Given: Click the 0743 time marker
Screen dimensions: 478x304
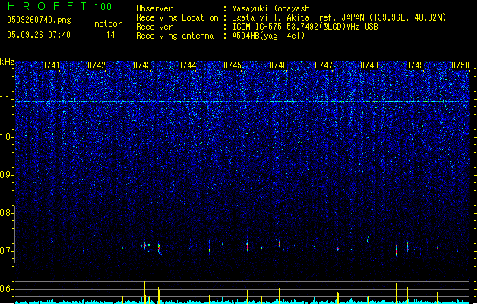Looking at the screenshot, I should pyautogui.click(x=142, y=65).
